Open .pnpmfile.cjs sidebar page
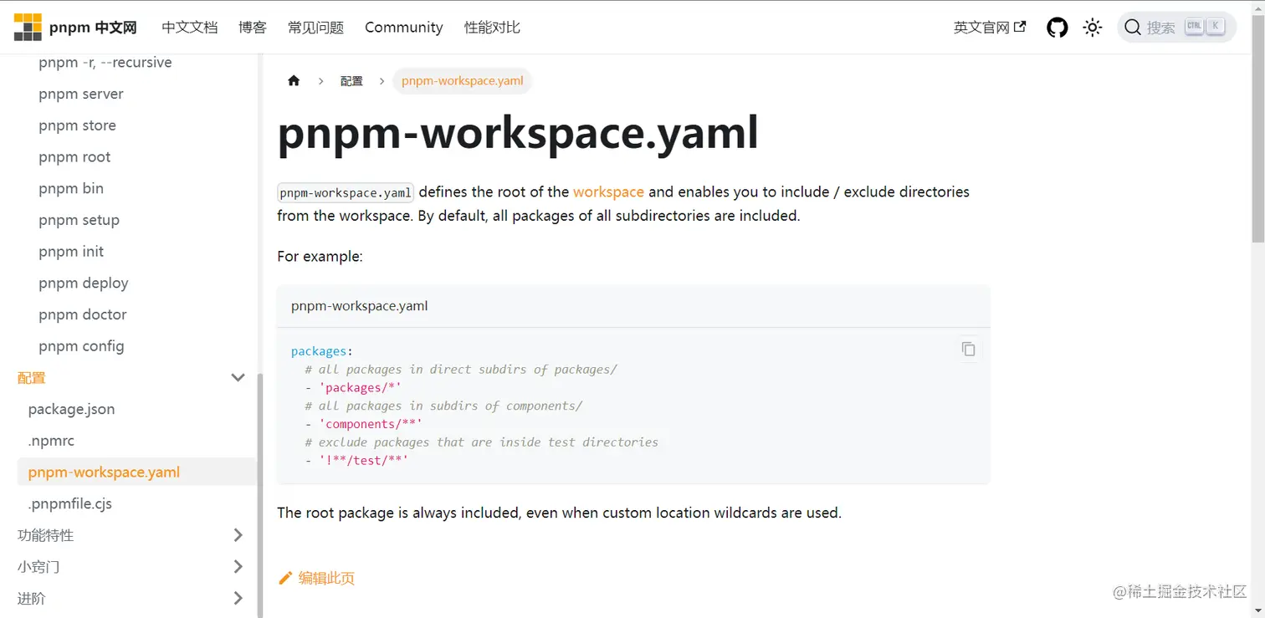The height and width of the screenshot is (618, 1265). [69, 503]
